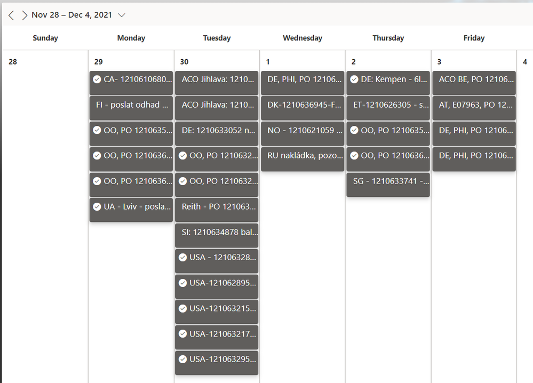Screen dimensions: 533x383
Task: Toggle checkmark on USA-121062895 task
Action: tap(182, 283)
